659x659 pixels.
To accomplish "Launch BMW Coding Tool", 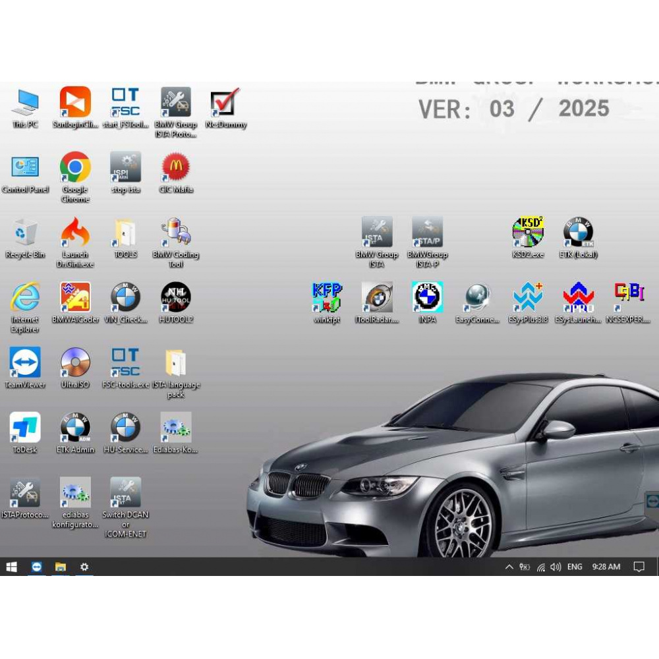I will (x=176, y=243).
